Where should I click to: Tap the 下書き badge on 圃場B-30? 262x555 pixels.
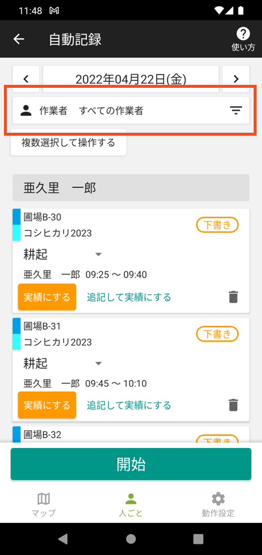click(218, 225)
